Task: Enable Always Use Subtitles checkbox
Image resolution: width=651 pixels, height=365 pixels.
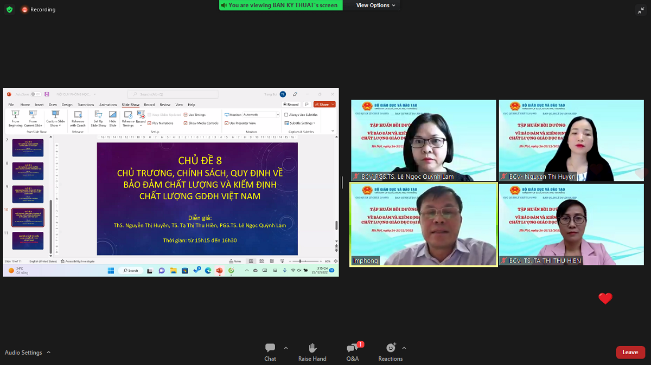Action: (286, 115)
